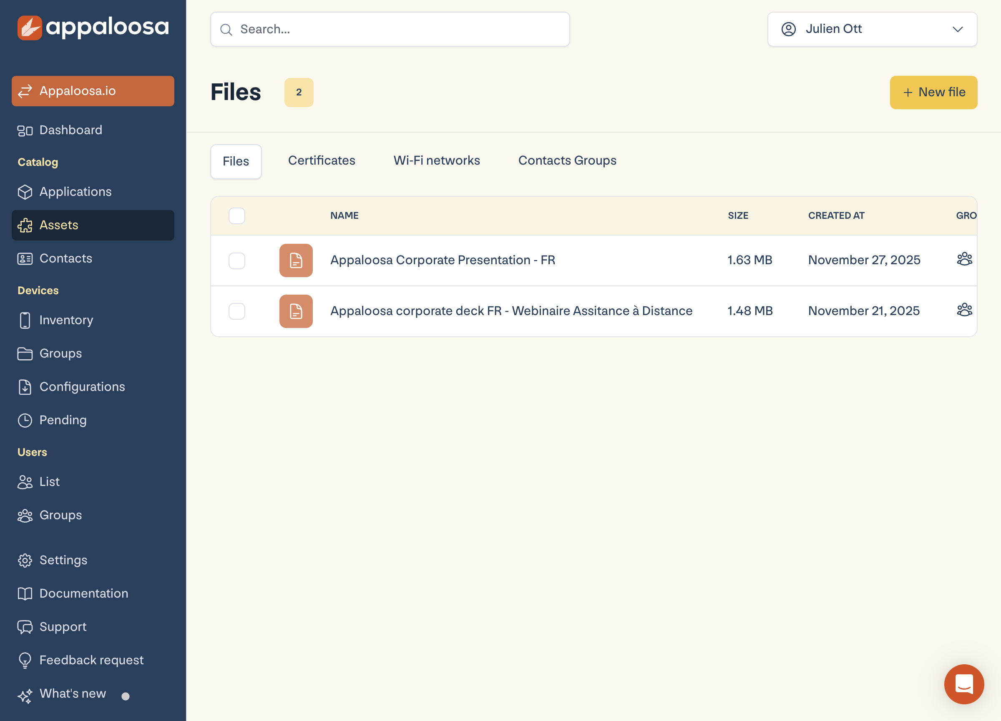This screenshot has height=721, width=1001.
Task: Click the Applications cube icon
Action: click(25, 192)
